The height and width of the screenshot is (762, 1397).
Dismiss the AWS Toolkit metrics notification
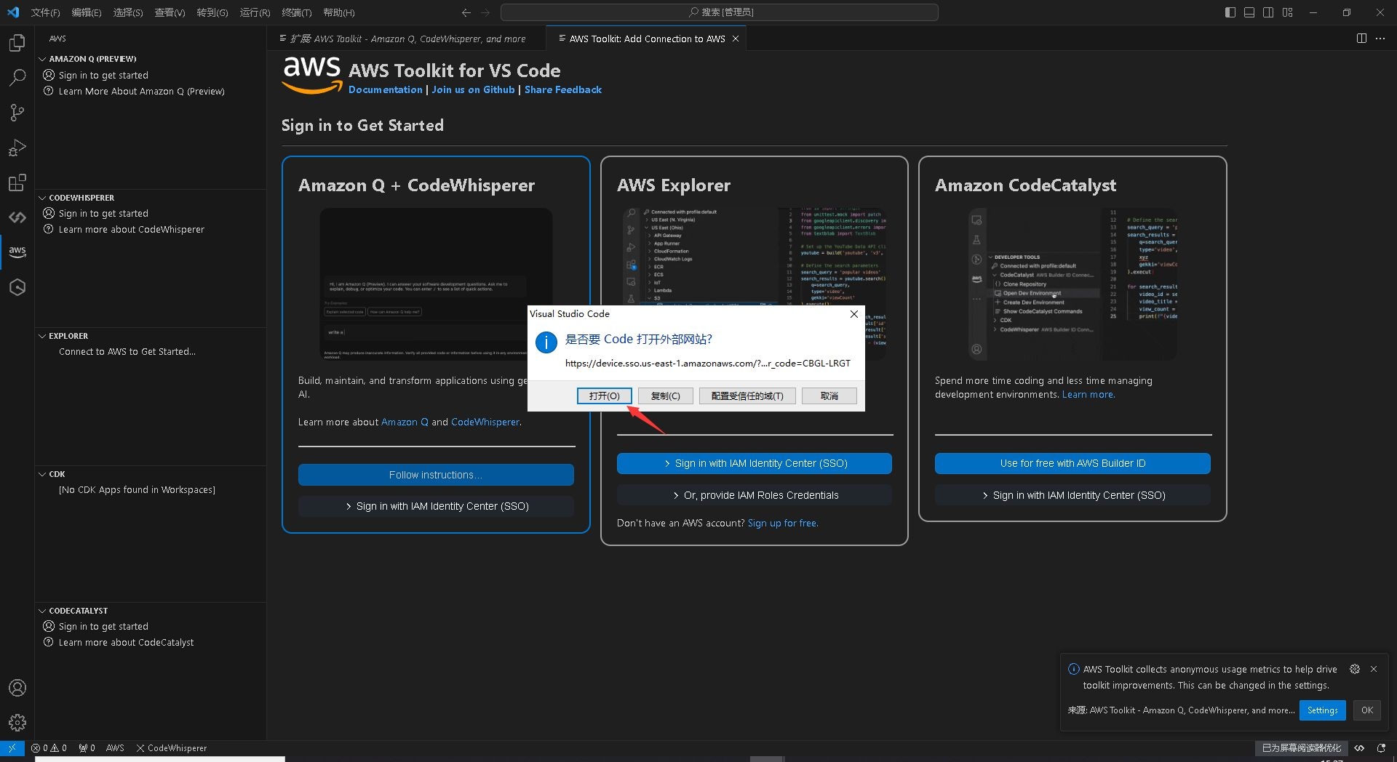1374,669
